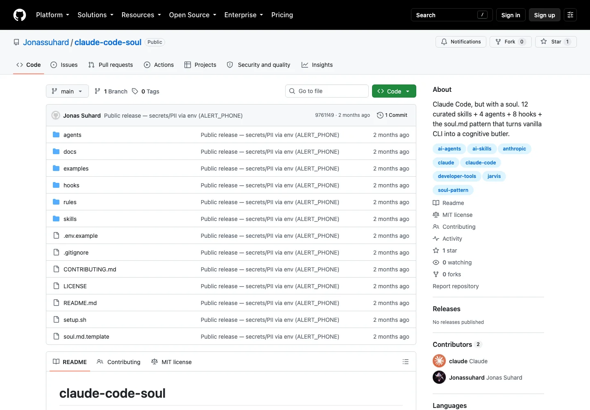
Task: Open the main branch selector dropdown
Action: click(x=67, y=91)
